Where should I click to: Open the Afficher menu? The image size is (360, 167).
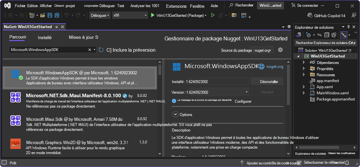tap(46, 6)
